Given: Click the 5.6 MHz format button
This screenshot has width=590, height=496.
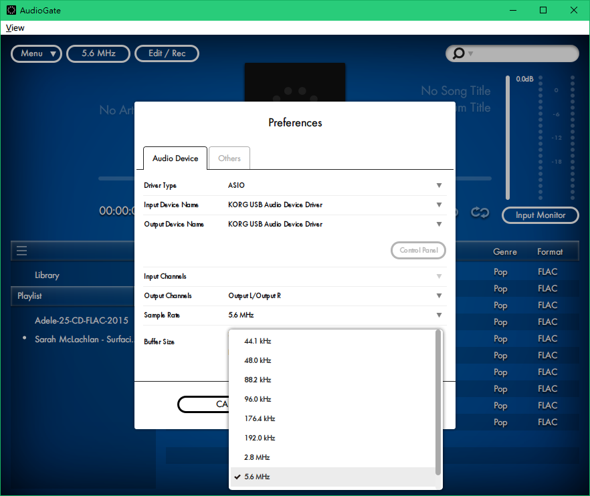Looking at the screenshot, I should click(x=98, y=53).
